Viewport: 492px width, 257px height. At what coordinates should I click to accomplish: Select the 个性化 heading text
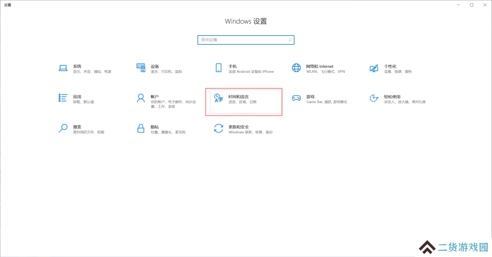coord(390,66)
